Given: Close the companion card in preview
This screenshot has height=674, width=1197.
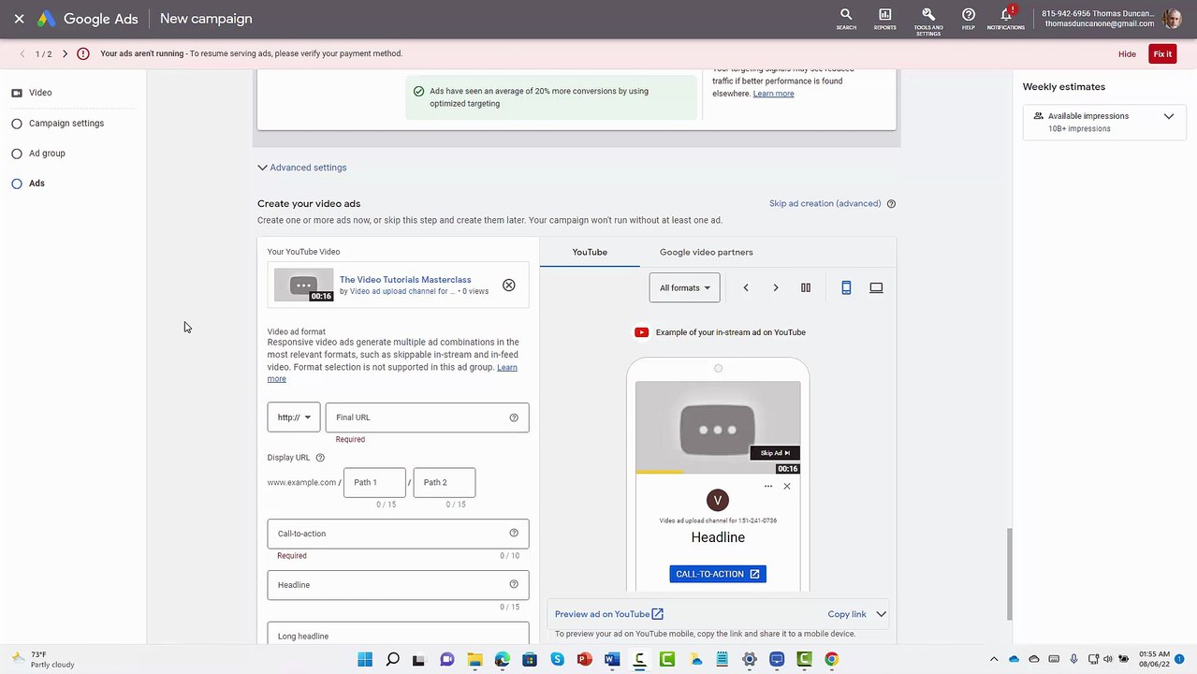Looking at the screenshot, I should (787, 486).
